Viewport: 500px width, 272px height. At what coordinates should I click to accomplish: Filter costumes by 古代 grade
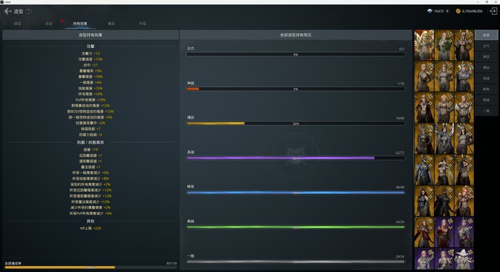486,46
